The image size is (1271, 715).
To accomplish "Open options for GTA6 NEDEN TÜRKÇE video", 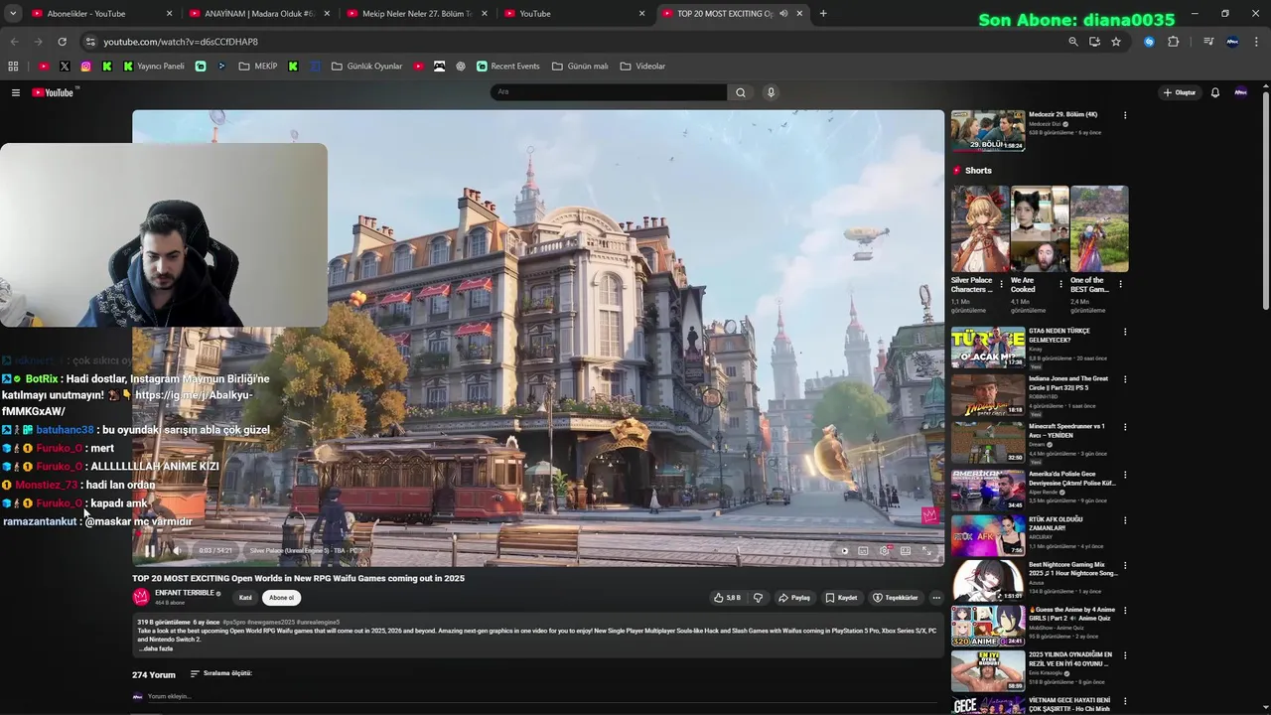I will [x=1125, y=332].
